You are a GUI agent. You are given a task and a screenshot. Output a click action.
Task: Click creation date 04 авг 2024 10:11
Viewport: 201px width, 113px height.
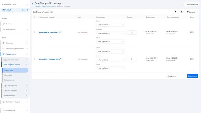(151, 58)
